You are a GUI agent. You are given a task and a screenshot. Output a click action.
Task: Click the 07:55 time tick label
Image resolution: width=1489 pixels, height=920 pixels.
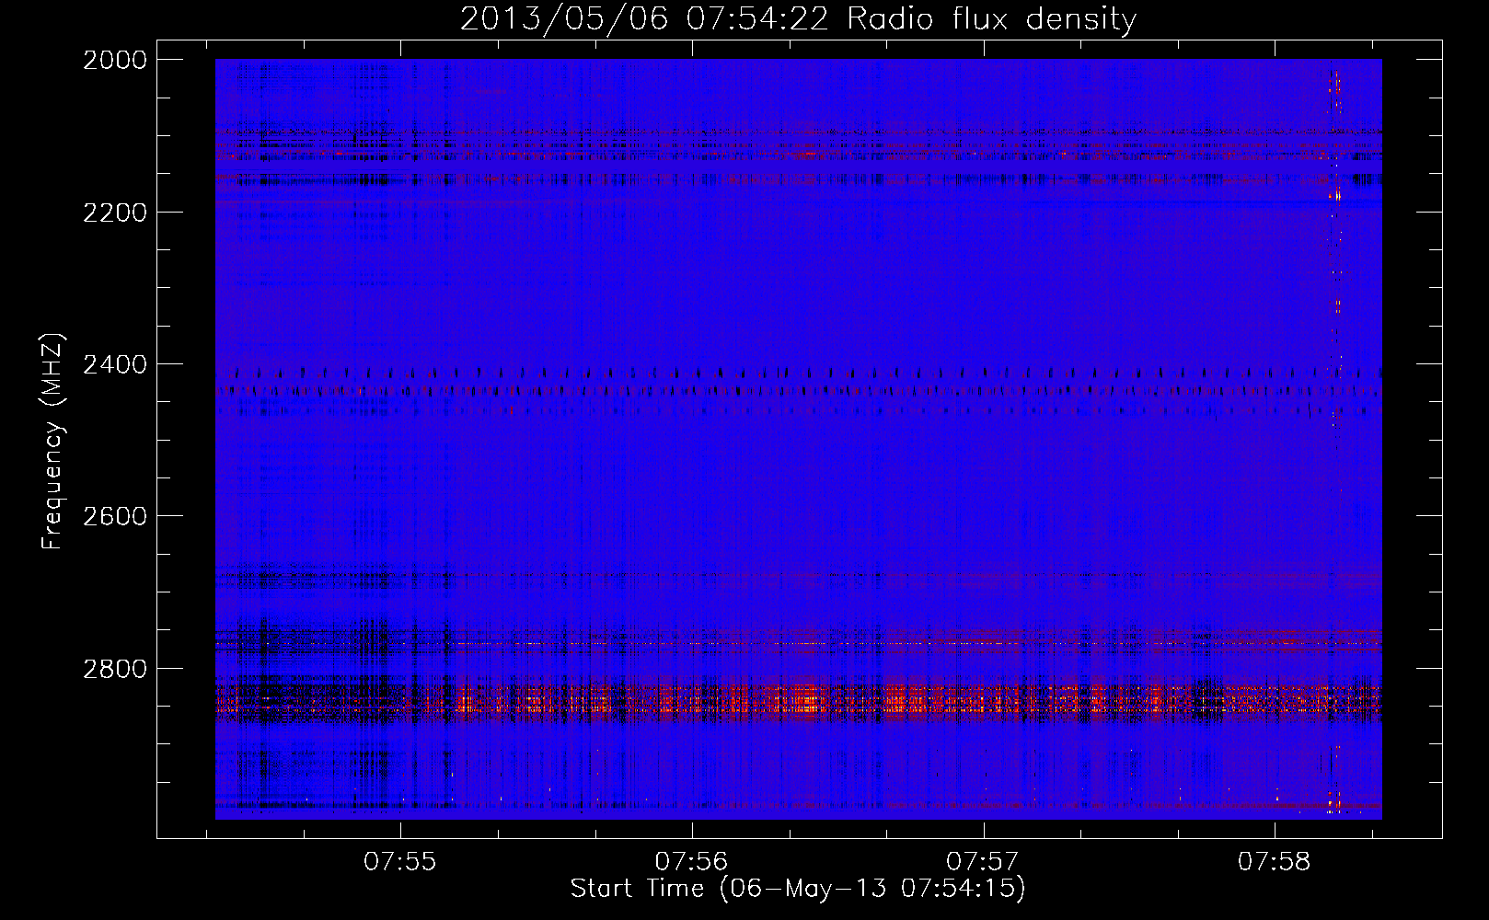[400, 862]
